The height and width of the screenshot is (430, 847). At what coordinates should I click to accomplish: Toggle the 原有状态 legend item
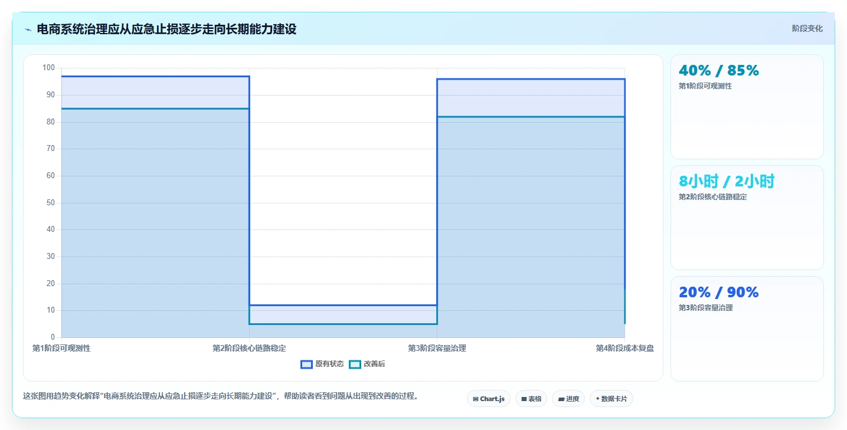point(322,364)
